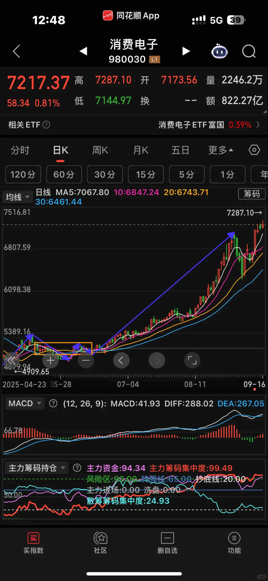Tap the DIFF:288.02 value
This screenshot has width=268, height=581.
pos(189,403)
